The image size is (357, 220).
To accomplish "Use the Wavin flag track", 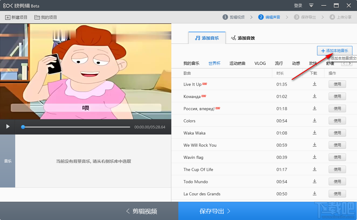I will tap(337, 157).
